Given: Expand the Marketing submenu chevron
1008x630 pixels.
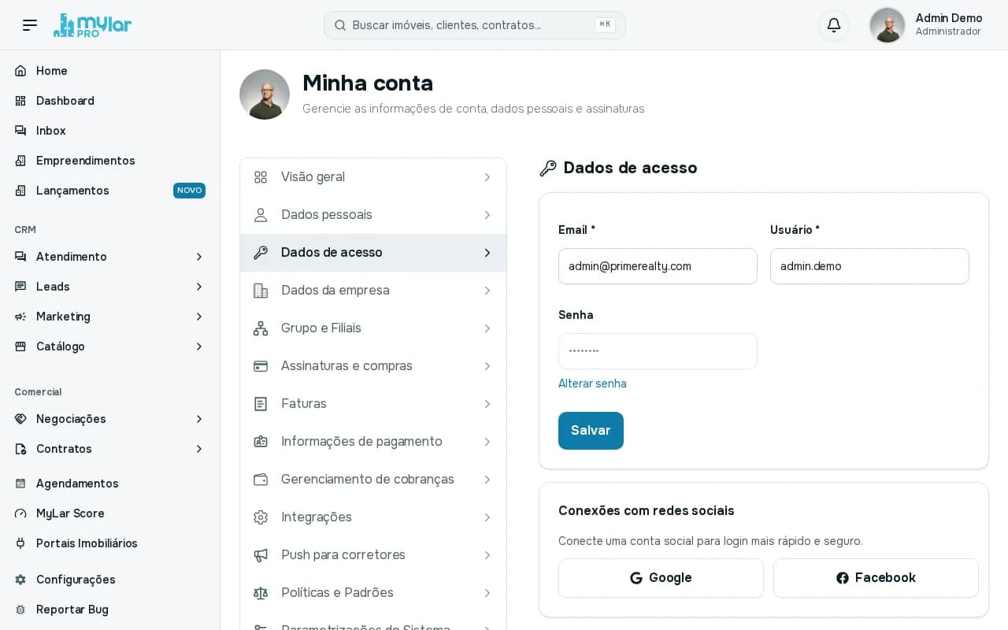Looking at the screenshot, I should (x=199, y=317).
